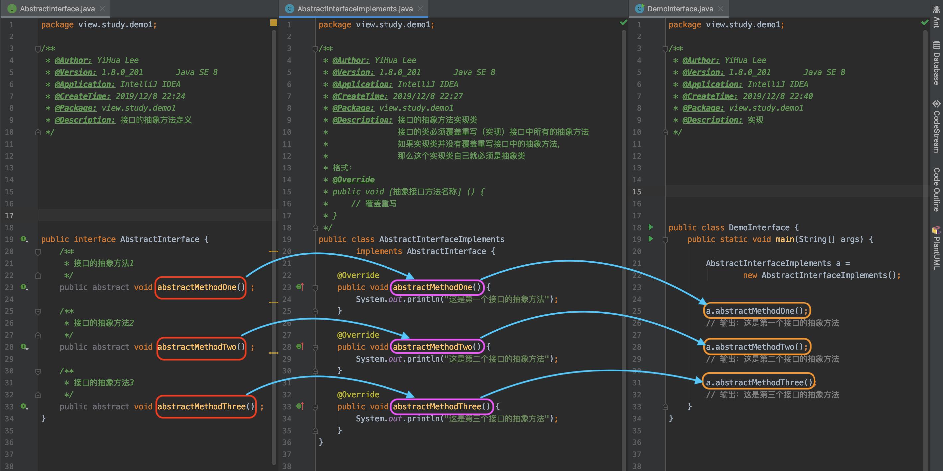Click the run icon beside the main method
The image size is (943, 471).
pos(651,239)
